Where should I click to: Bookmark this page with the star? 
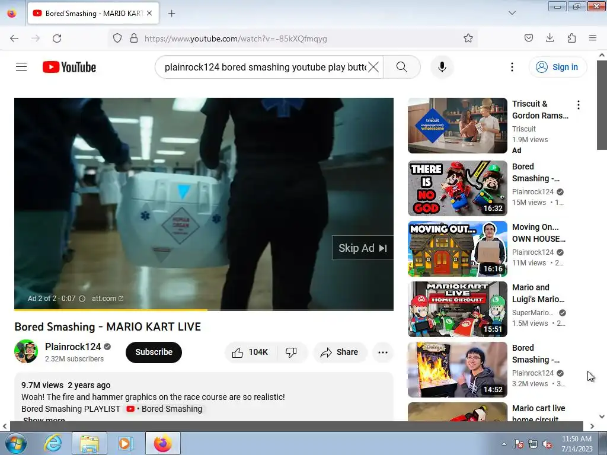pos(468,39)
